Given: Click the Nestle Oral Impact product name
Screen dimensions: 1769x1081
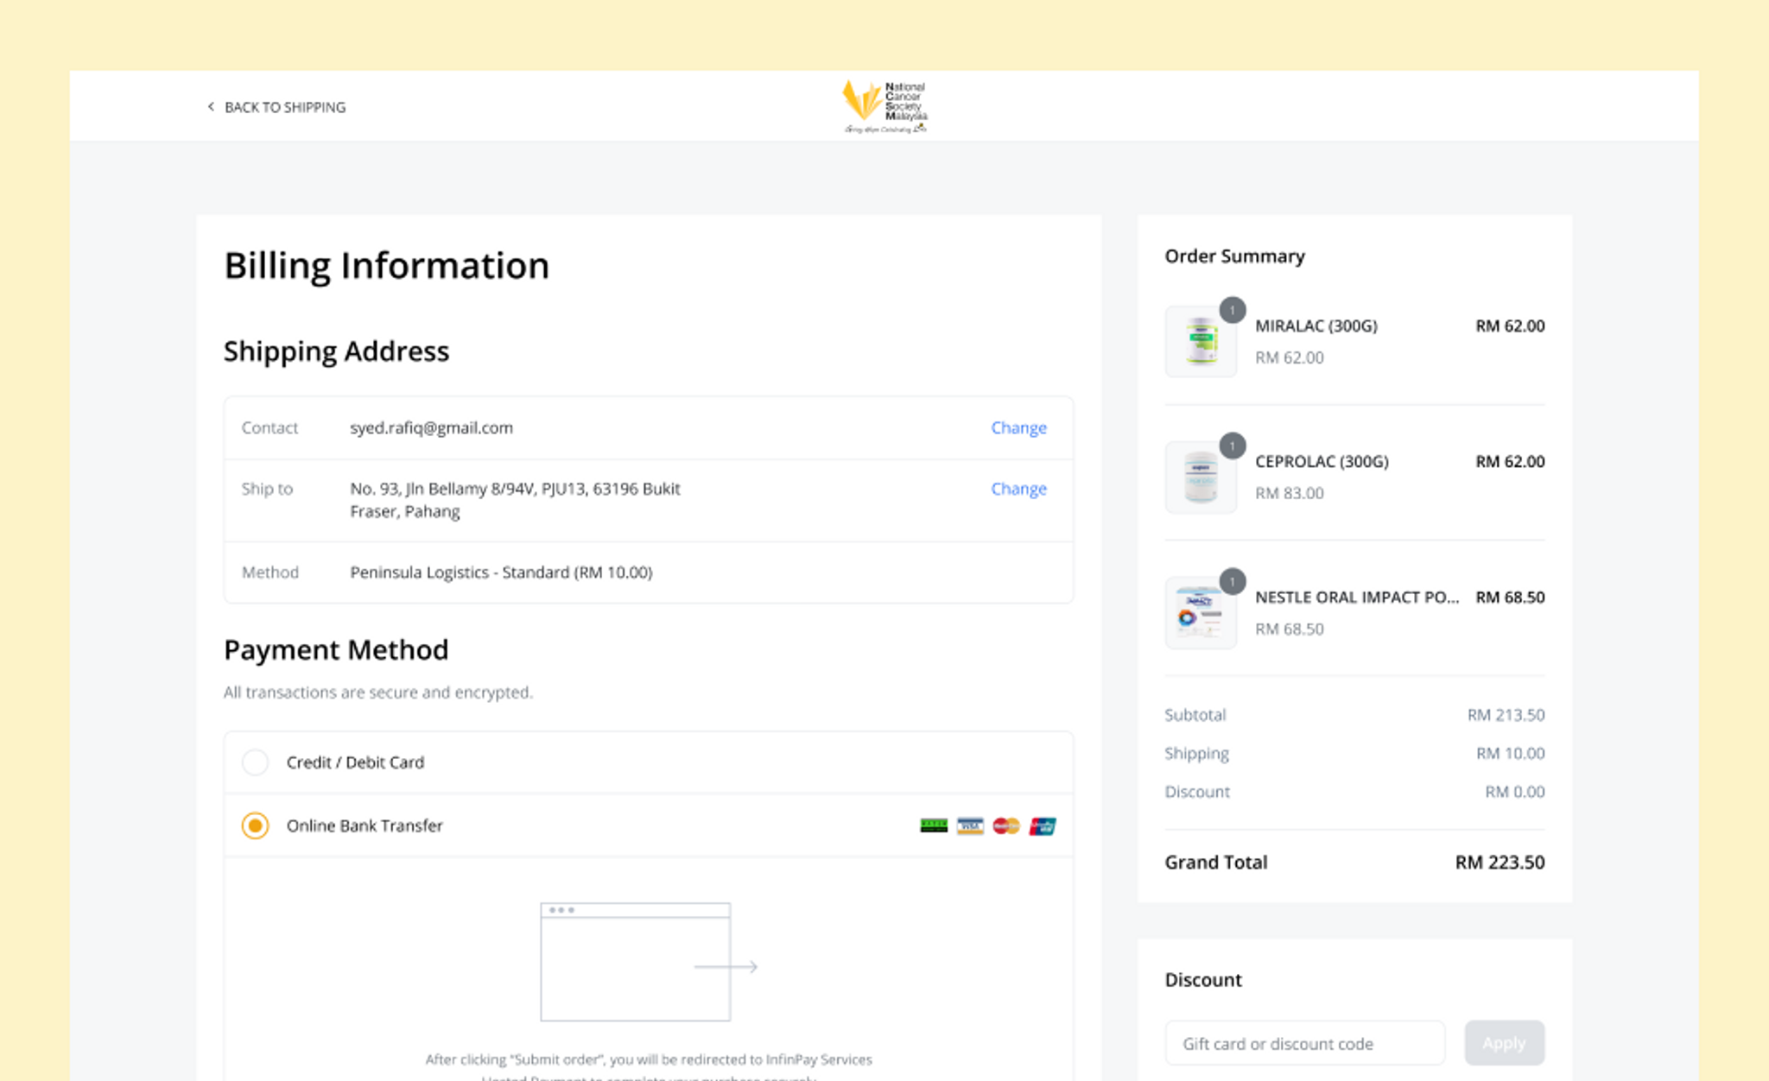Looking at the screenshot, I should [x=1356, y=597].
